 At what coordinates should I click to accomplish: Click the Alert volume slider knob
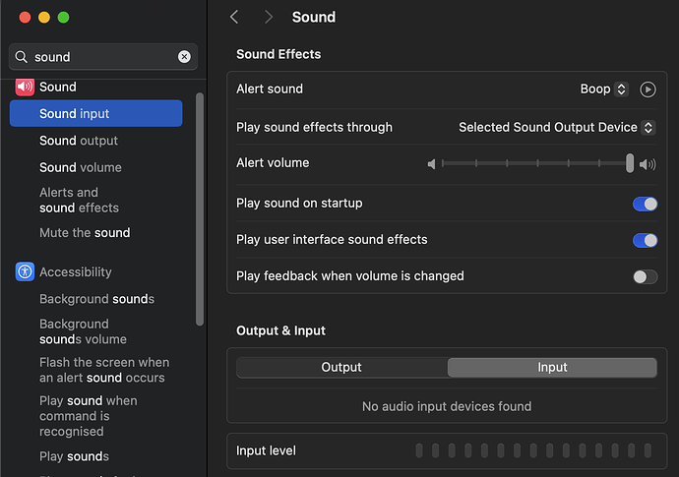630,163
